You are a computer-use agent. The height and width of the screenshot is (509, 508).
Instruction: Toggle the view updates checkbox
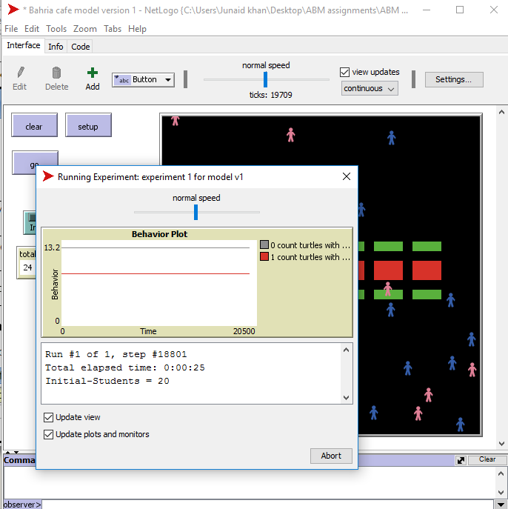click(344, 72)
